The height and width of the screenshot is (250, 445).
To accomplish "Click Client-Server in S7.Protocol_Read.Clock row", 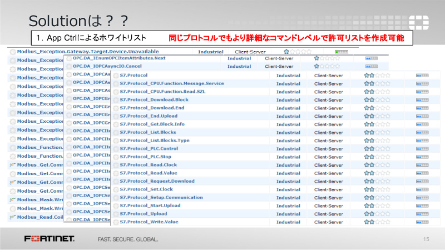I will pos(329,165).
